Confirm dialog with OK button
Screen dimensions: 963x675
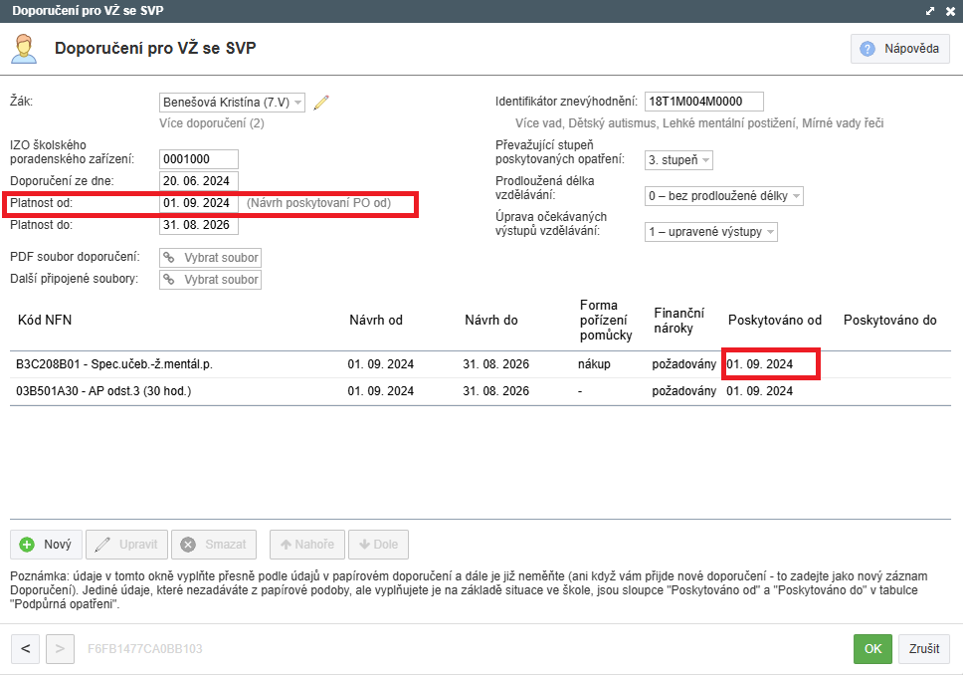(872, 649)
